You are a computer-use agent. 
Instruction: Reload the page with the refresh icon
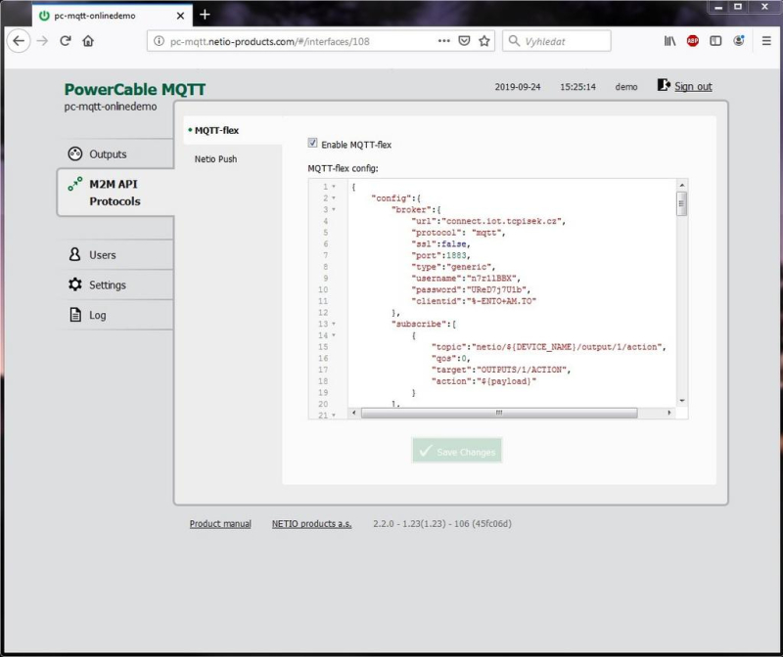66,41
